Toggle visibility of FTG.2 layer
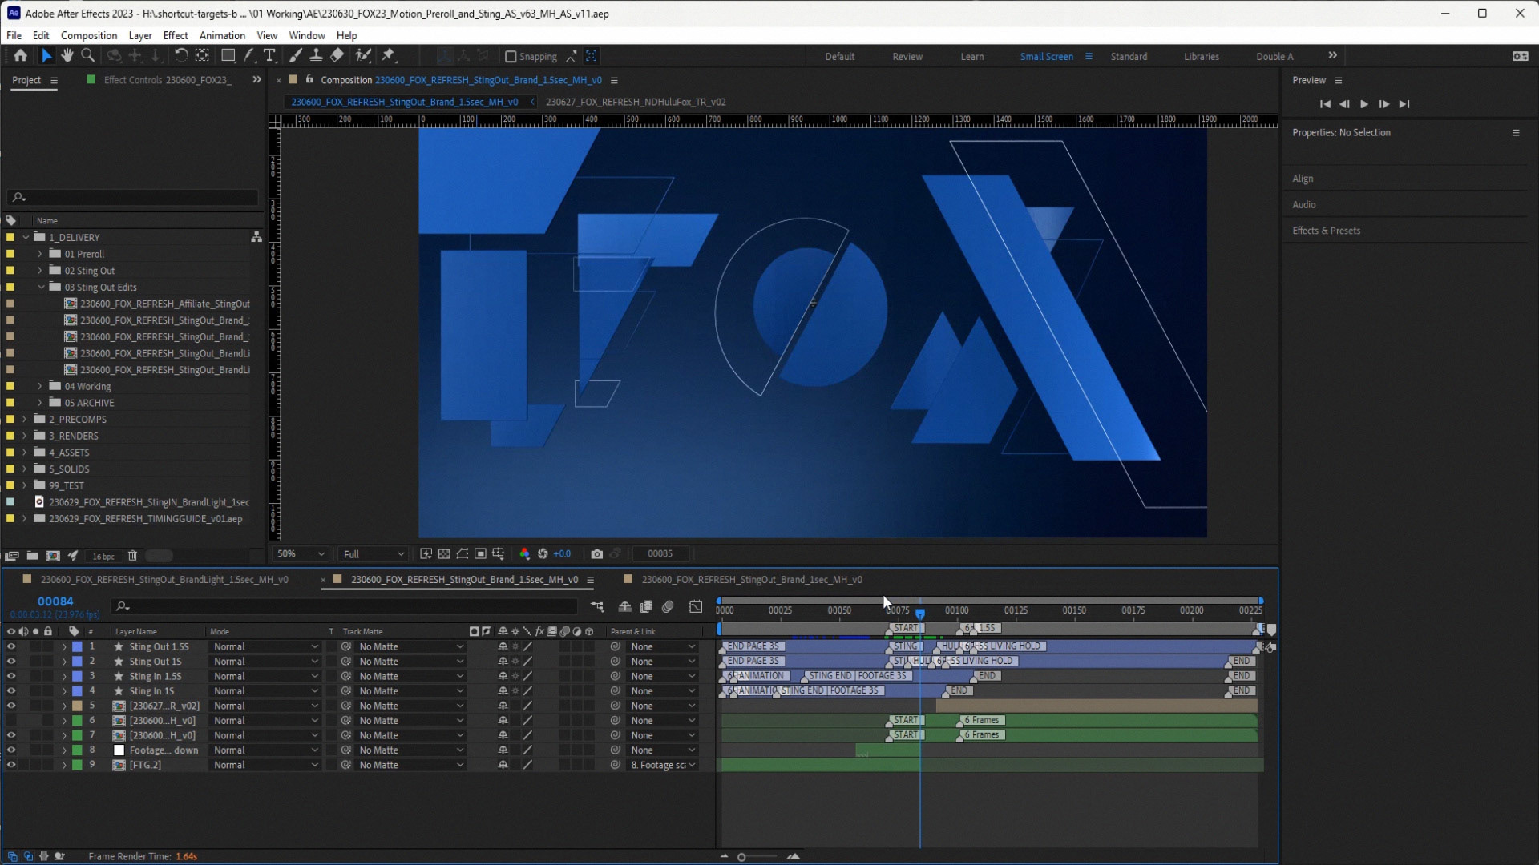1539x865 pixels. point(11,766)
